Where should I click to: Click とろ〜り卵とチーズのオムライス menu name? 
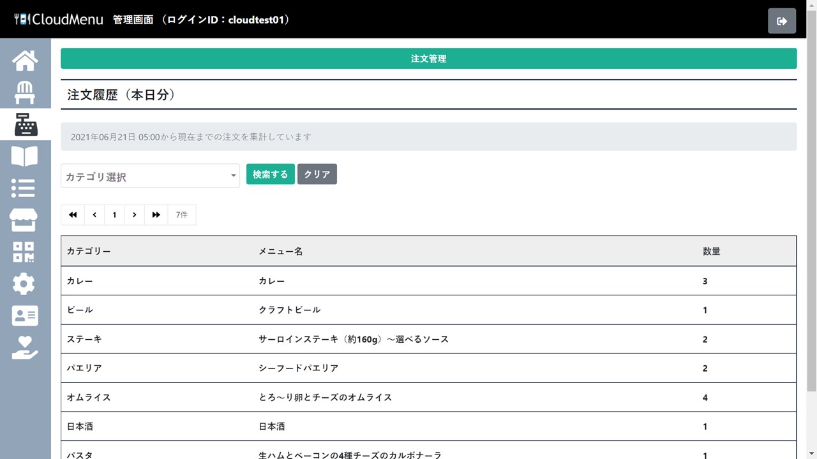click(326, 397)
